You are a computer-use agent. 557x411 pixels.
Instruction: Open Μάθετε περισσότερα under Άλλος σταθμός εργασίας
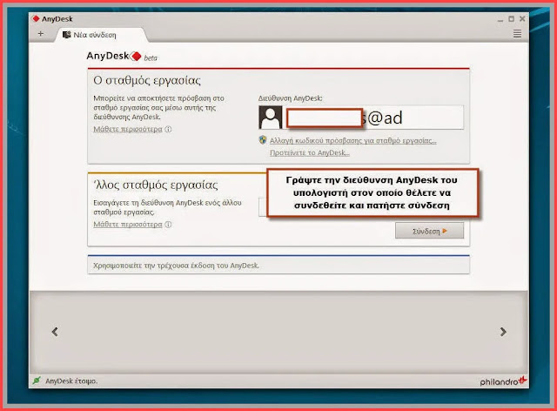128,225
